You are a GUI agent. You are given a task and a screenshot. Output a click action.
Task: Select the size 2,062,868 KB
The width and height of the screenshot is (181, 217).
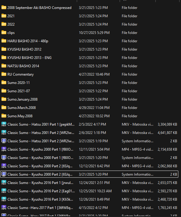[x=167, y=166]
